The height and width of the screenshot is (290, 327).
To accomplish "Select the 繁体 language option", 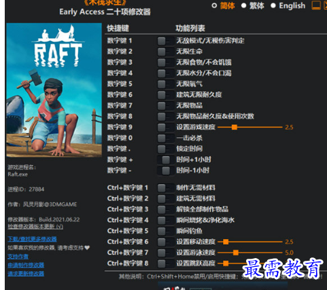I will click(253, 5).
